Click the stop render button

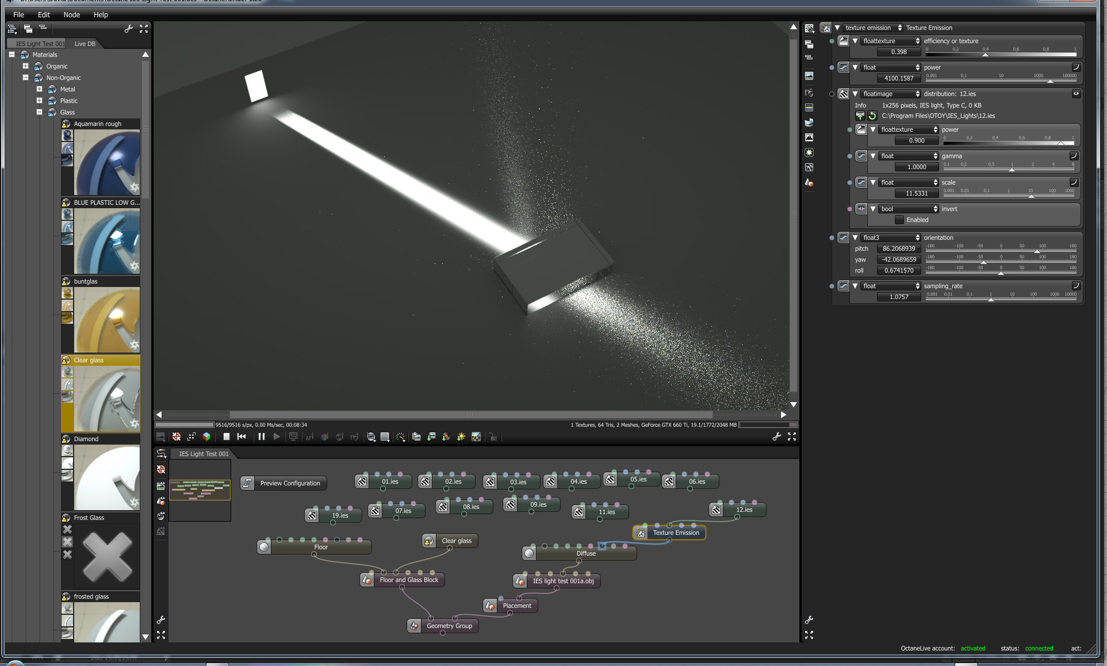click(x=227, y=437)
